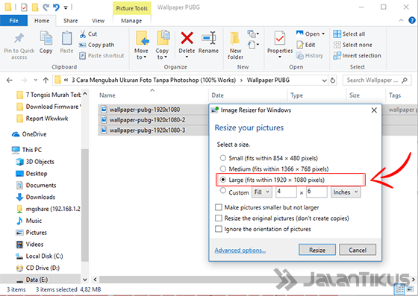Open the Inches unit dropdown
The image size is (418, 296).
346,192
